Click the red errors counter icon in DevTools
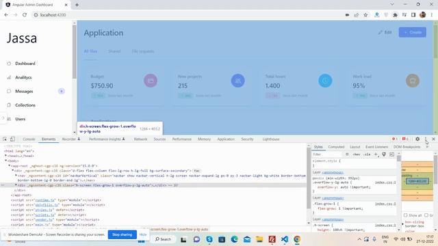The image size is (438, 246). 394,139
